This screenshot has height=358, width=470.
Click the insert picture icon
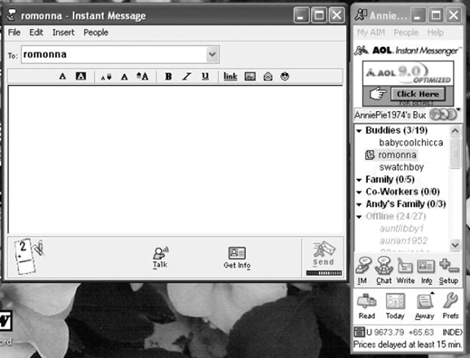click(250, 77)
